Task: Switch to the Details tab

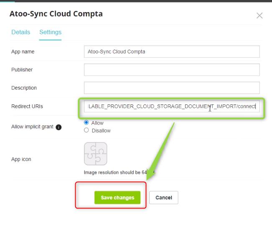Action: [20, 32]
